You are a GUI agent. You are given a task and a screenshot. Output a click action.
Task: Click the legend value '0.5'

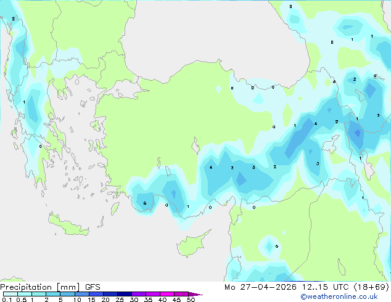(x=22, y=300)
